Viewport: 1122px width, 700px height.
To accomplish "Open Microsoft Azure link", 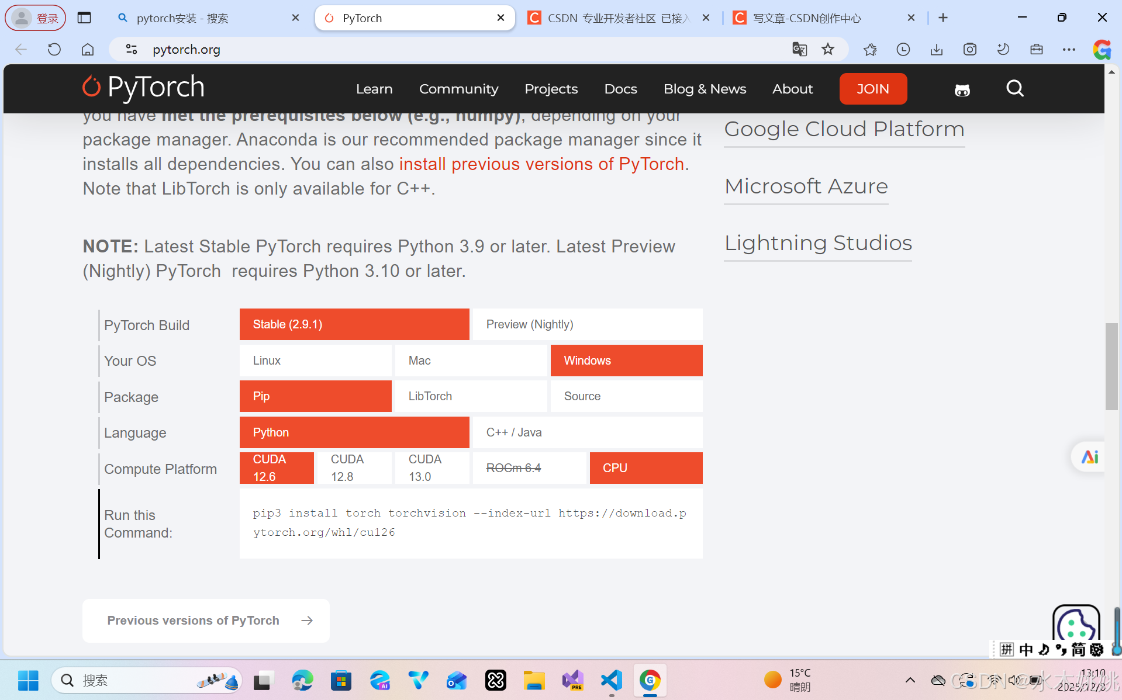I will click(806, 186).
